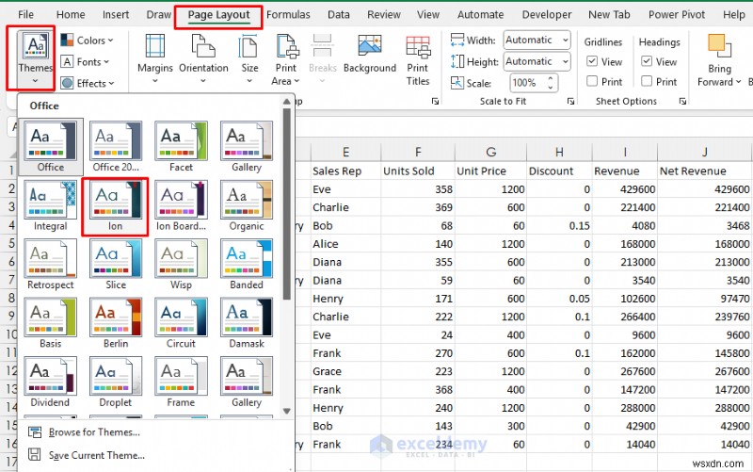Apply the Slice theme

pos(116,265)
